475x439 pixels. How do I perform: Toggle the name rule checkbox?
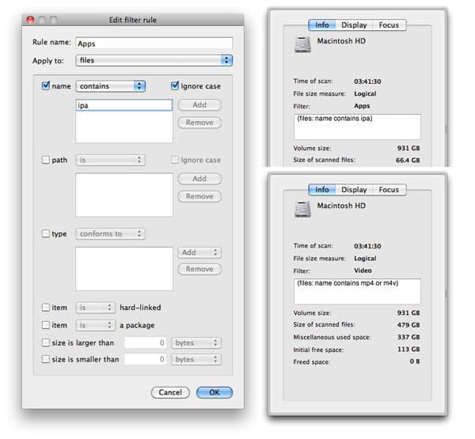tap(45, 85)
